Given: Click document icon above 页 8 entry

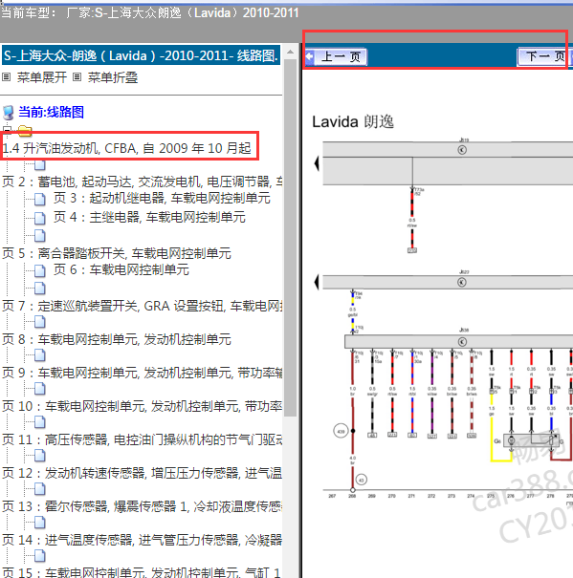Looking at the screenshot, I should pyautogui.click(x=40, y=322).
